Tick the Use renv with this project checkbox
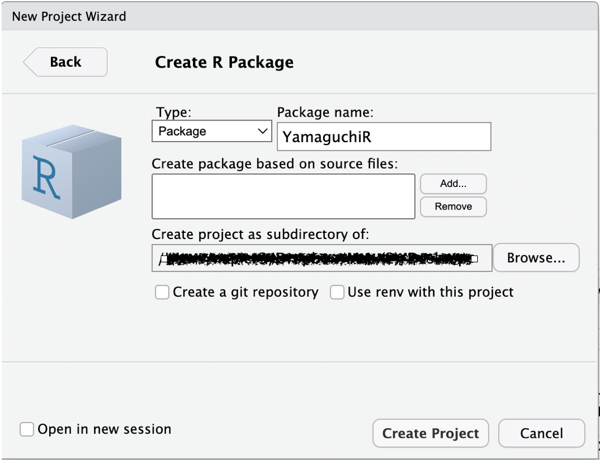 (337, 292)
